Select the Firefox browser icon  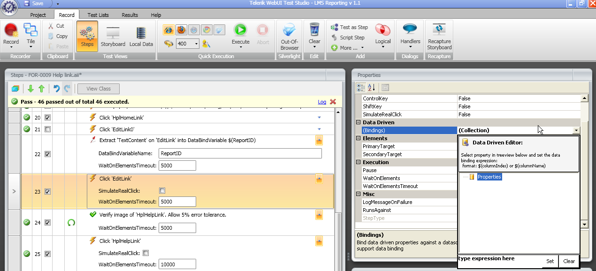point(181,30)
